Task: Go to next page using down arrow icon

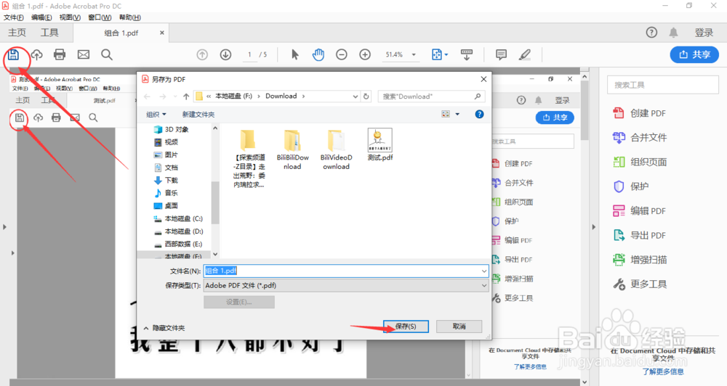Action: click(x=226, y=54)
